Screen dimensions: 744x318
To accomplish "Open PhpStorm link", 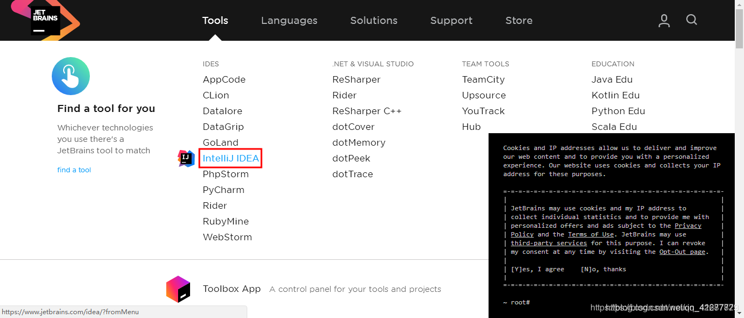I will coord(226,174).
